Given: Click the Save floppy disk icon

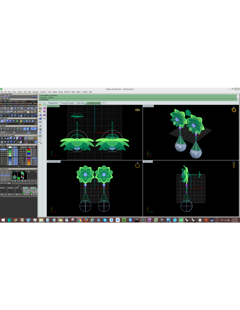Looking at the screenshot, I should 40,108.
